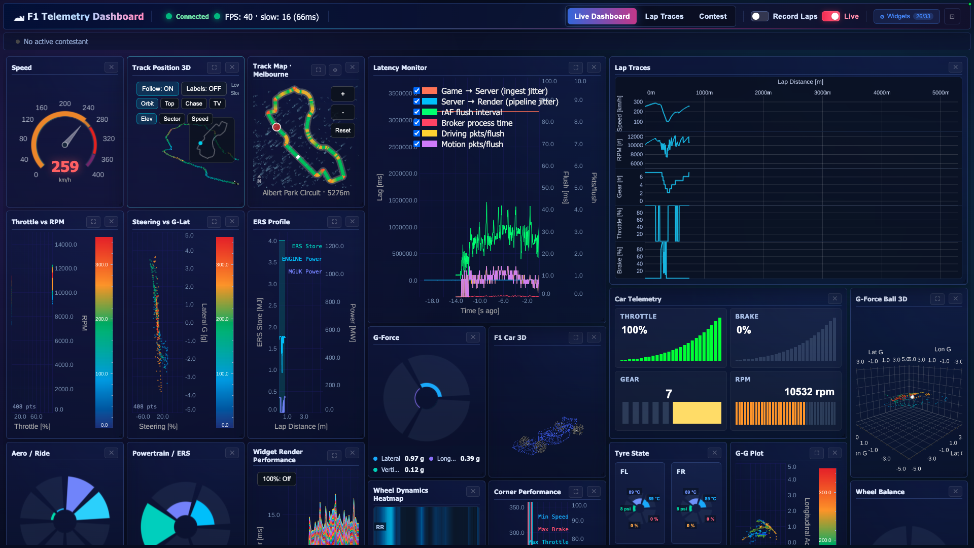Open the Widgets 26/33 selector
Screen dimensions: 974x548
[907, 16]
